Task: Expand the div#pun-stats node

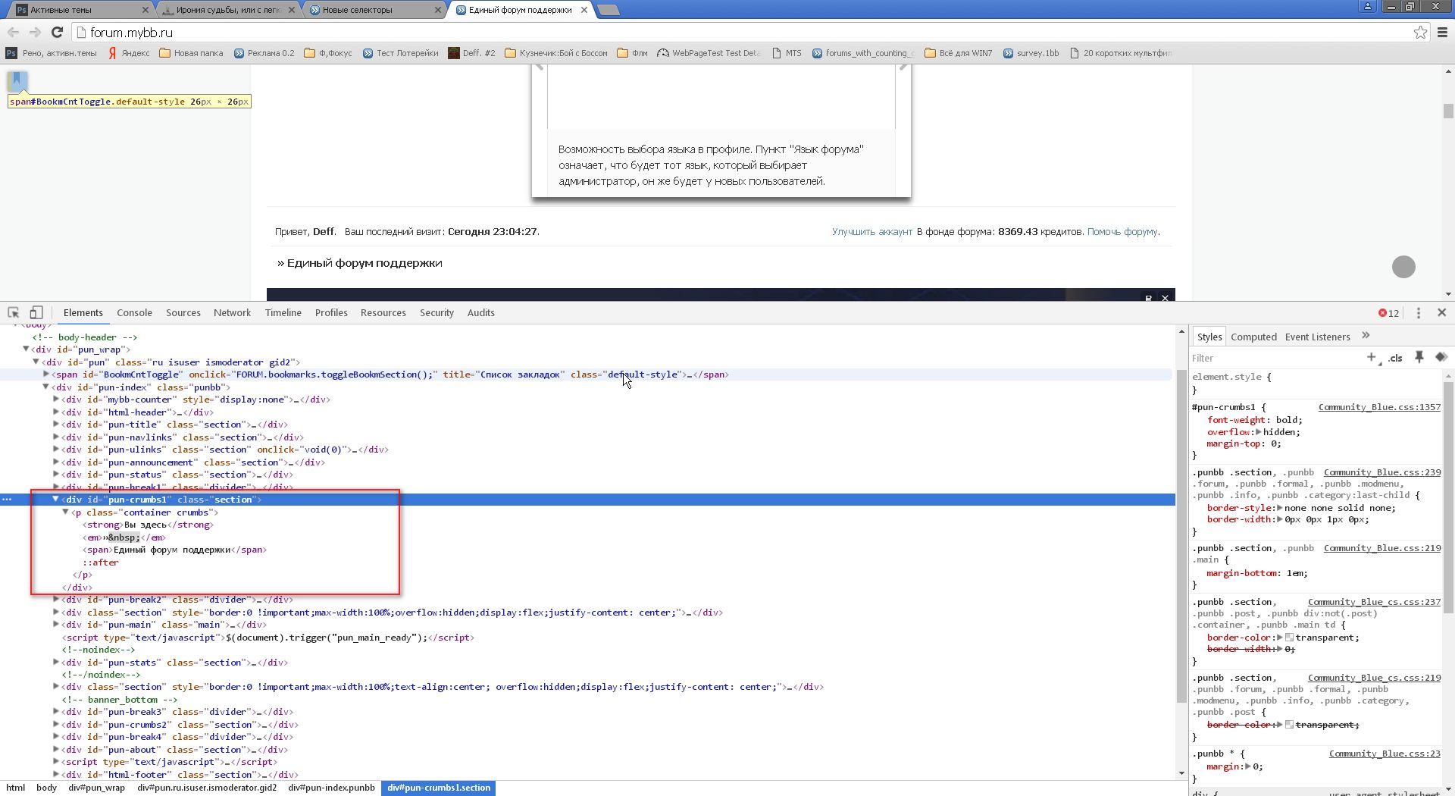Action: coord(56,662)
